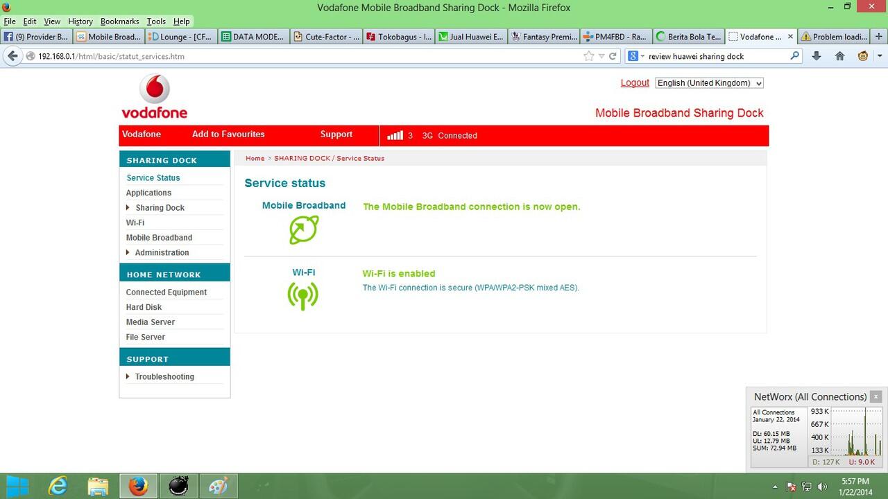
Task: Click the Mobile Broadband globe icon
Action: click(304, 229)
